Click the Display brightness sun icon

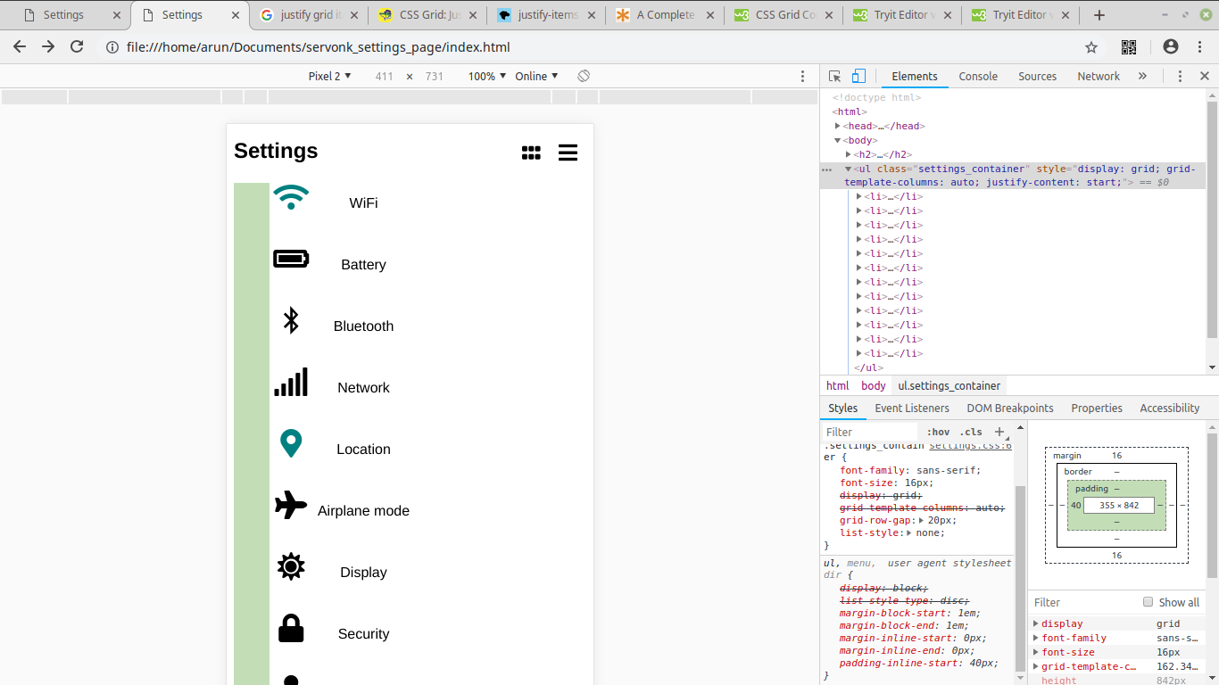pyautogui.click(x=291, y=566)
